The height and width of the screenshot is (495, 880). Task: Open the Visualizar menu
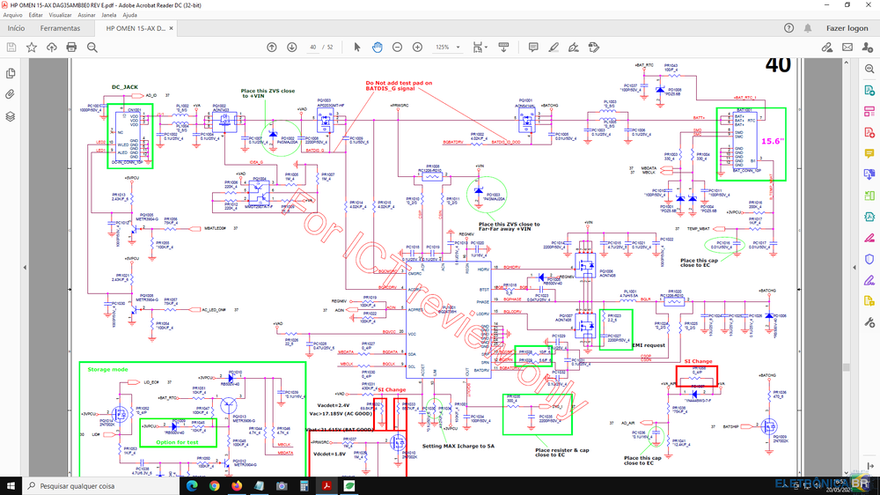61,15
